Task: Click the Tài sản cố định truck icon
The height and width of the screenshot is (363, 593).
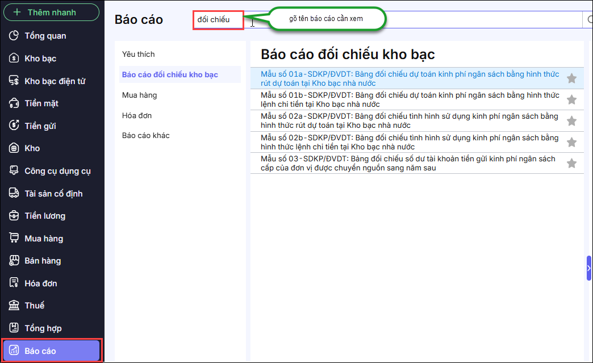Action: pos(15,194)
